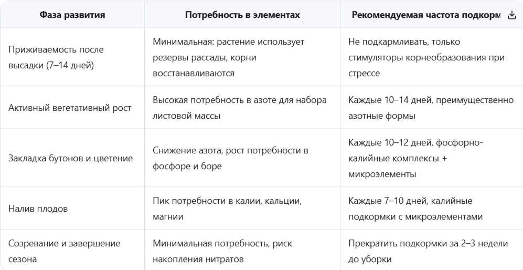The width and height of the screenshot is (523, 270).
Task: Click the 'Рекомендуемая частота подкорм' header
Action: click(x=426, y=15)
